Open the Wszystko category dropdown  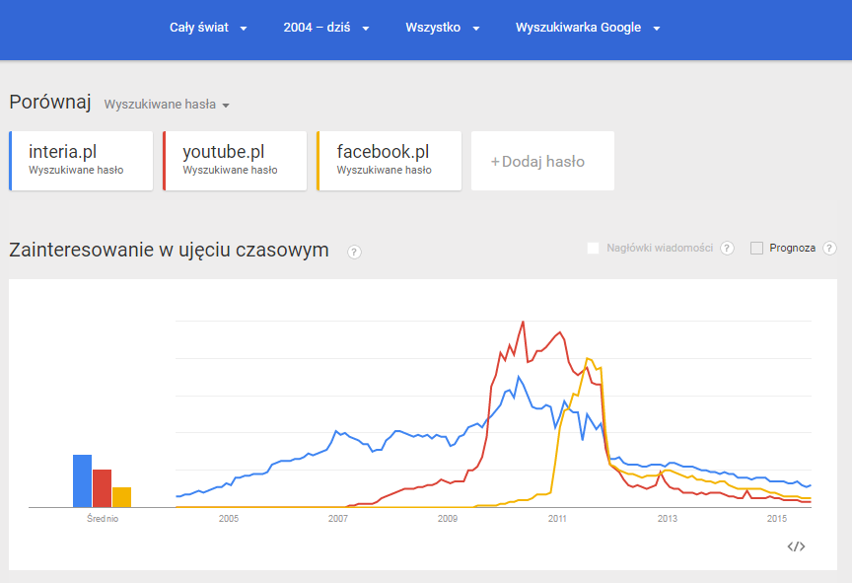click(x=442, y=28)
